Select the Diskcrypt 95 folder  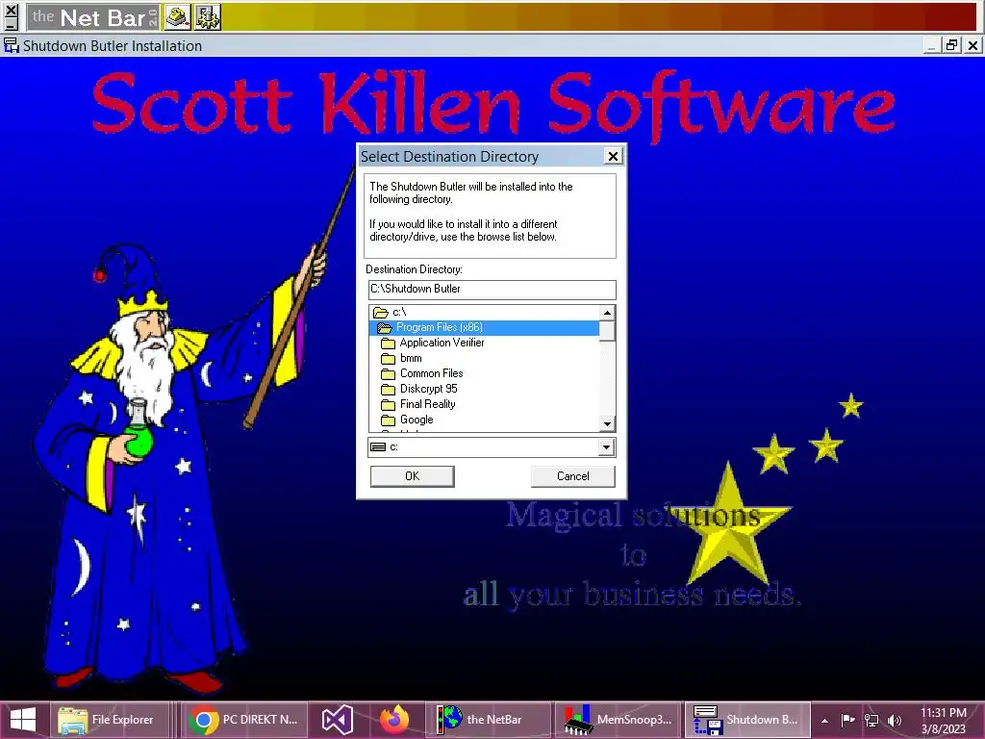pyautogui.click(x=484, y=389)
